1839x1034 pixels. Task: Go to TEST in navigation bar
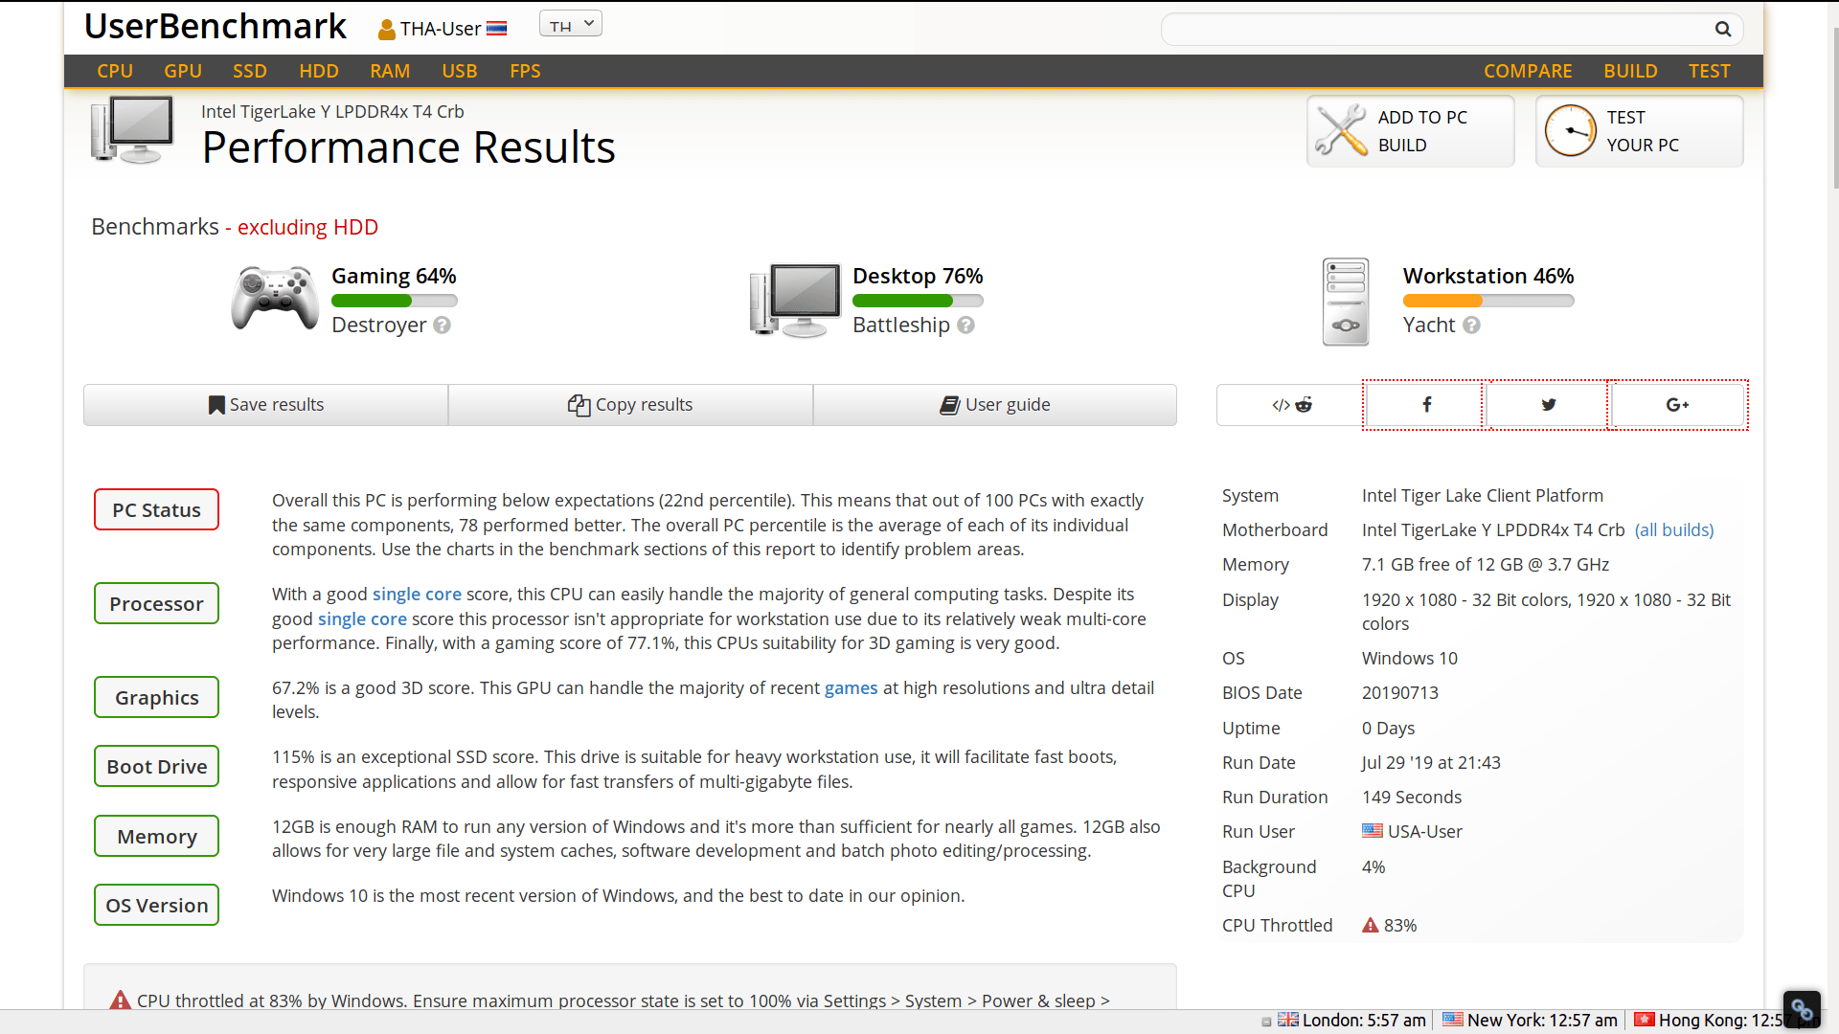point(1709,71)
